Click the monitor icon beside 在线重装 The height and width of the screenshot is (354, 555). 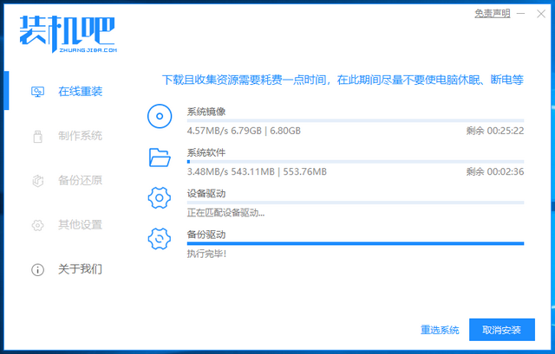point(37,91)
